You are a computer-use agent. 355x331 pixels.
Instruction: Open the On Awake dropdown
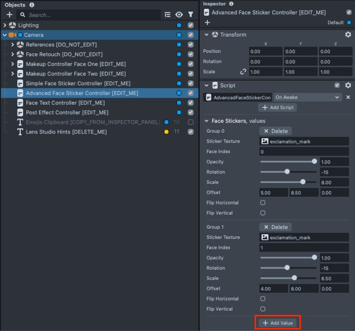coord(307,97)
